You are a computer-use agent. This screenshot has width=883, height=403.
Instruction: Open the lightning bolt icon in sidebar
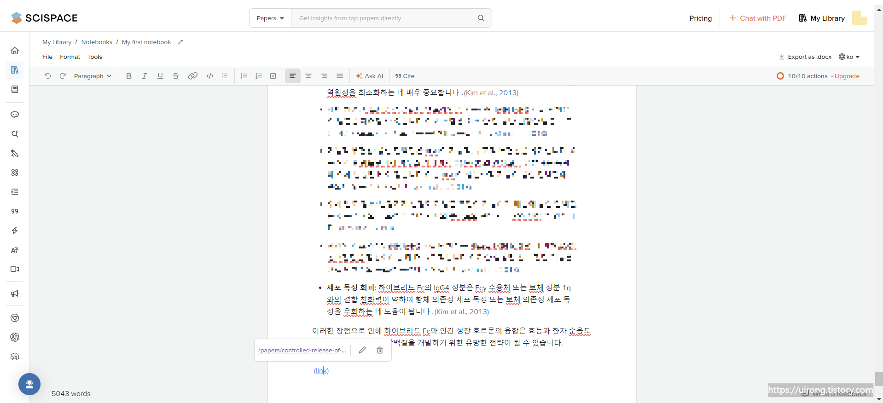15,230
